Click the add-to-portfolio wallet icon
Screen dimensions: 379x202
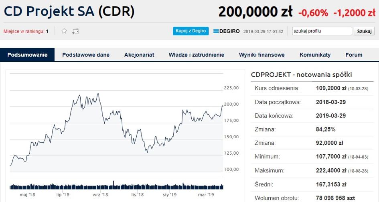click(75, 31)
